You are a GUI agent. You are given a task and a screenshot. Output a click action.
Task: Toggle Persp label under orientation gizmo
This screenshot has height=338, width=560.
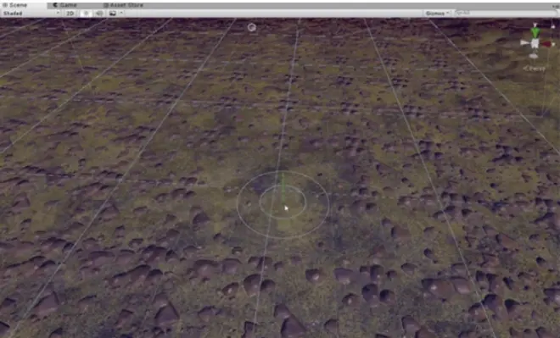(x=535, y=69)
